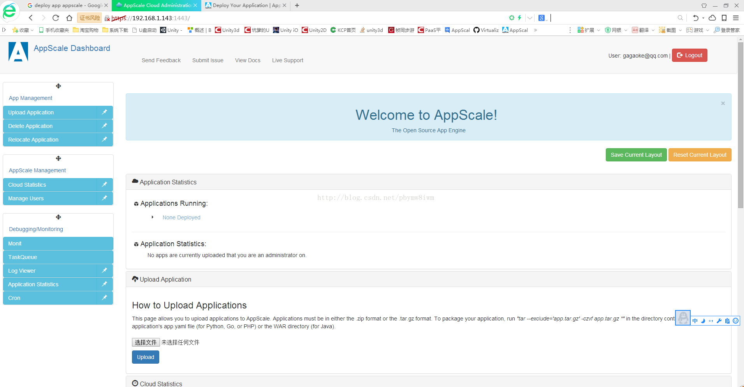This screenshot has height=387, width=744.
Task: Grab the move handle above Debugging/Monitoring
Action: pyautogui.click(x=58, y=217)
